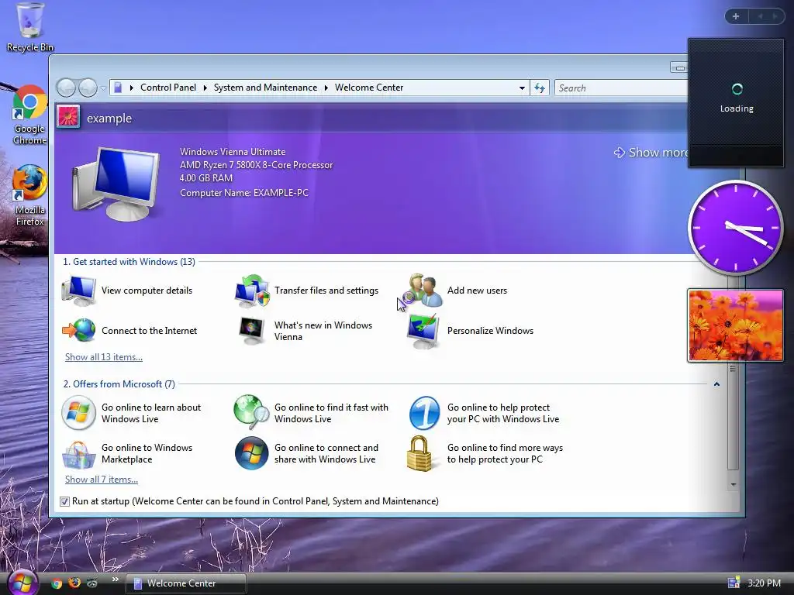794x595 pixels.
Task: Open Go online to find it fast with Windows Live
Action: point(312,413)
